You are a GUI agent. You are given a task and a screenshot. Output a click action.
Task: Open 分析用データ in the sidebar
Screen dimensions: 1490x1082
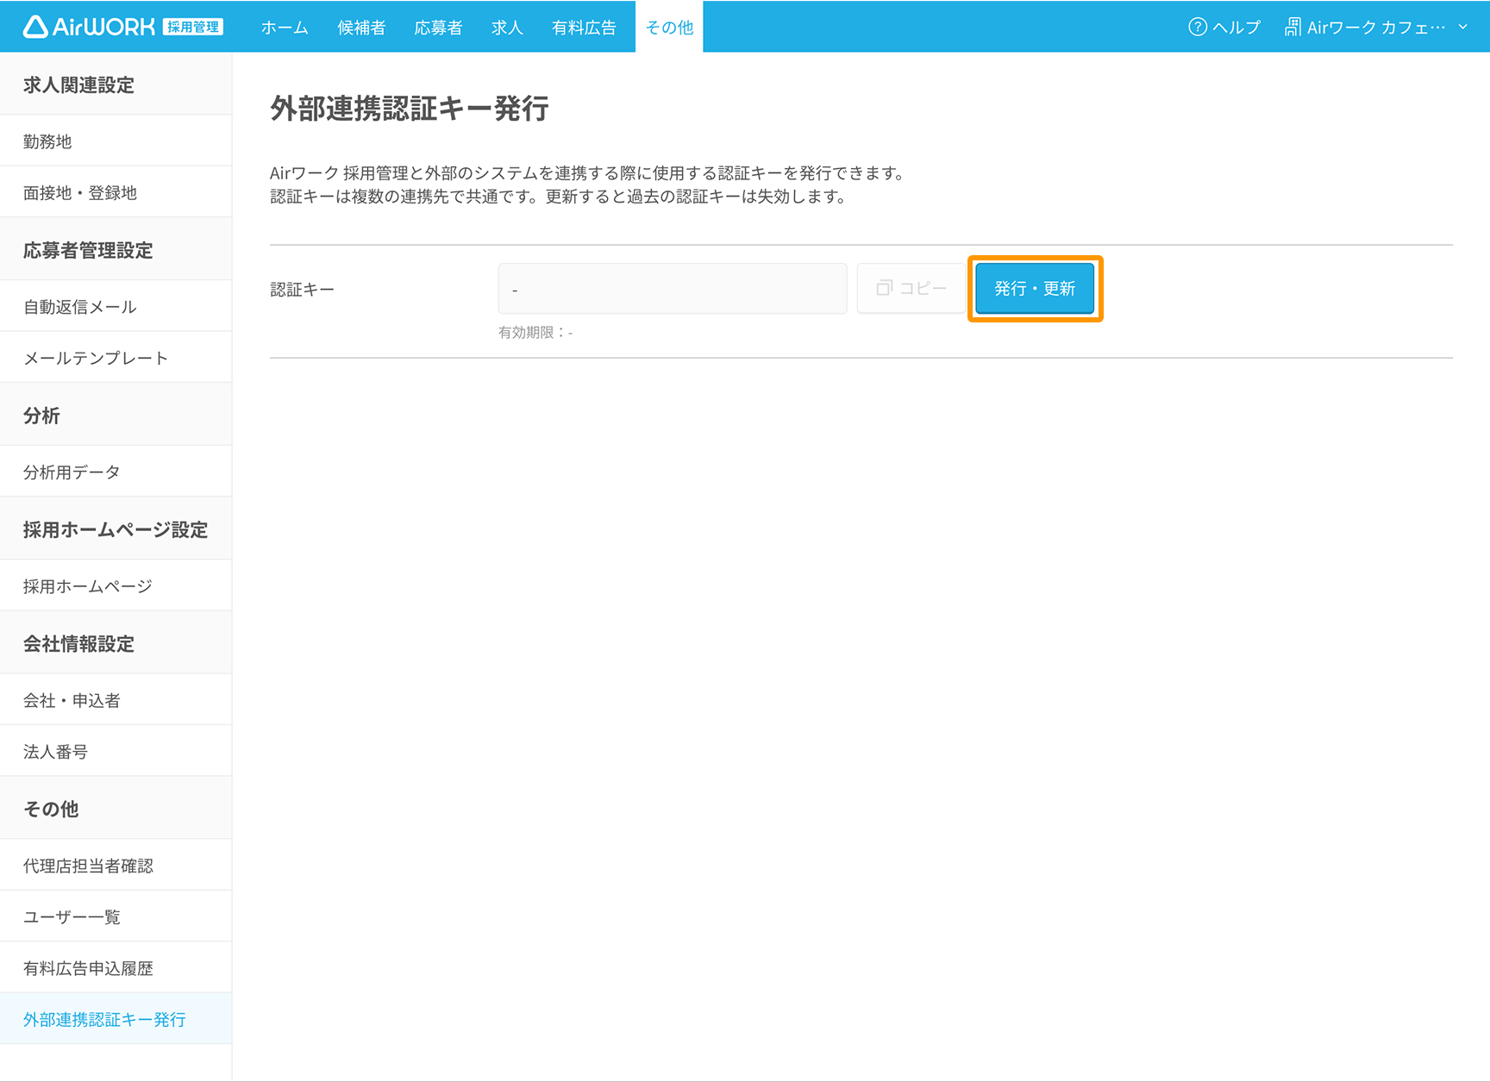116,472
